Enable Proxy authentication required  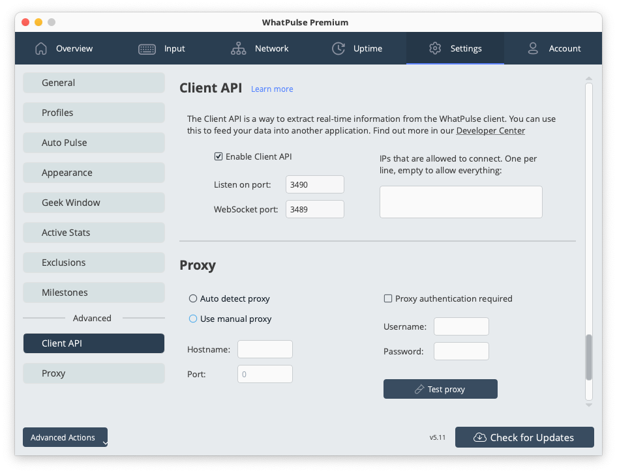[x=388, y=298]
